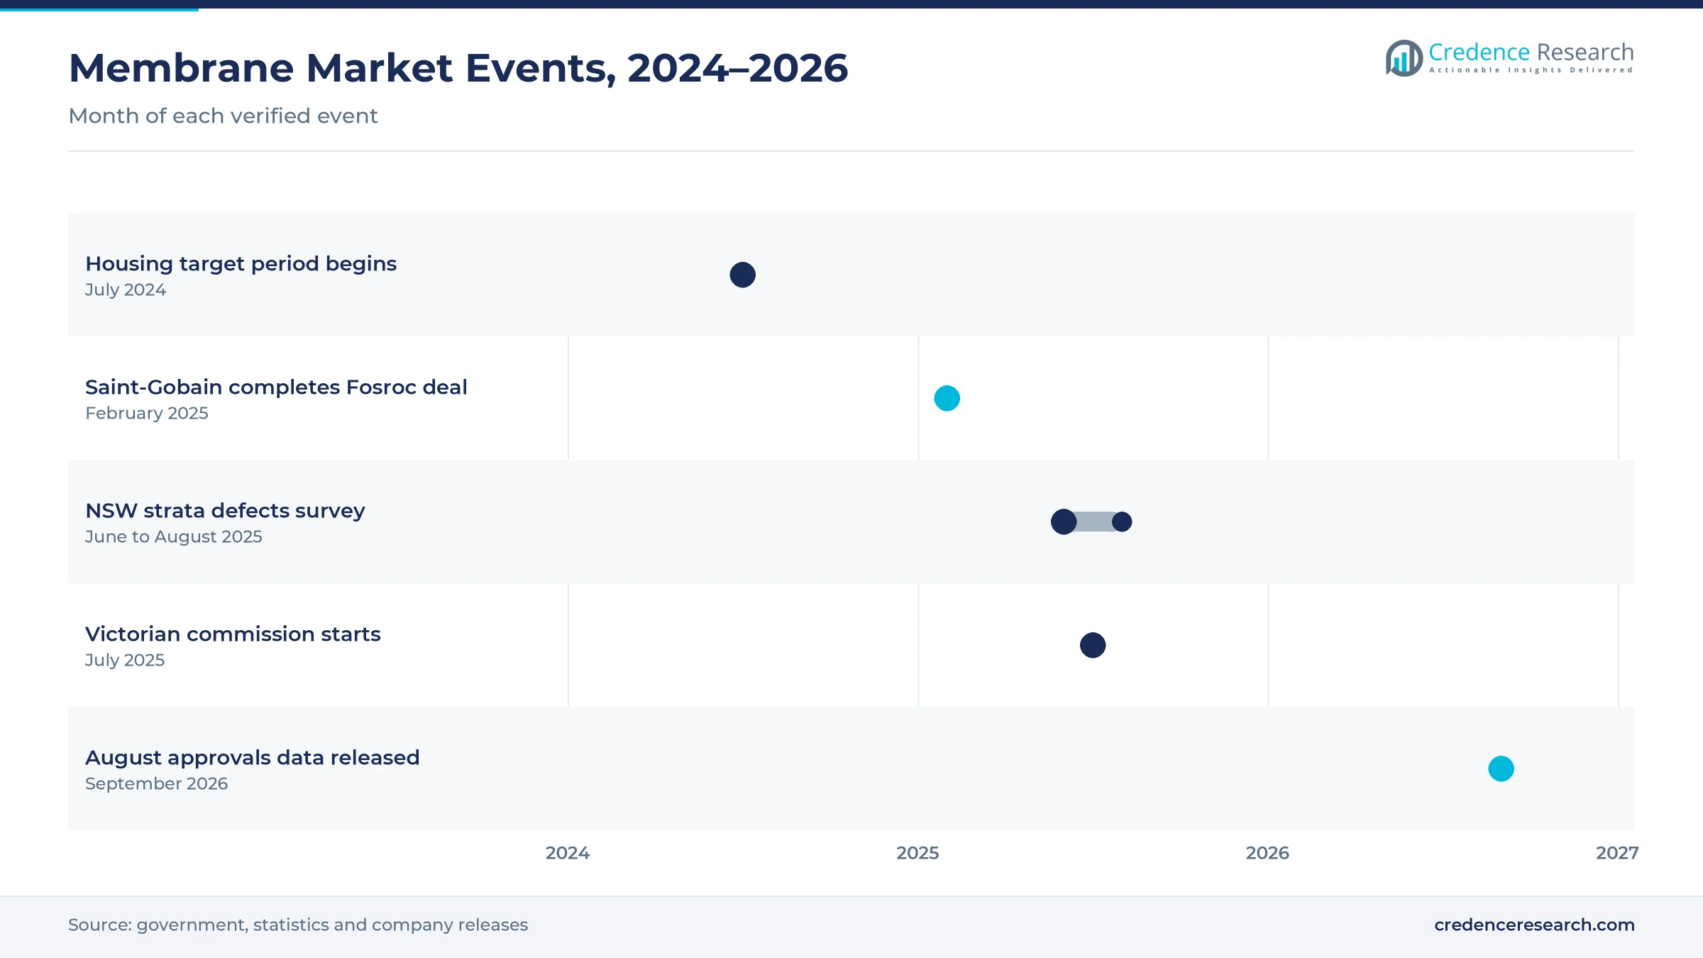1703x958 pixels.
Task: Select the 'Membrane Market Events, 2024–2026' title
Action: pos(458,68)
